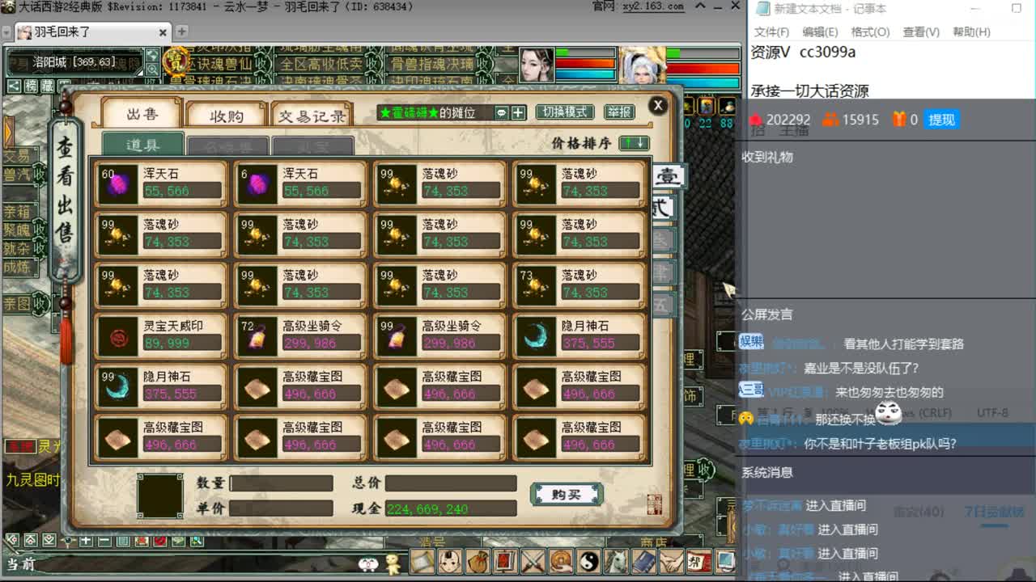Screen dimensions: 1036x582
Task: Select the 落魂砂 item with count 73
Action: coord(579,285)
